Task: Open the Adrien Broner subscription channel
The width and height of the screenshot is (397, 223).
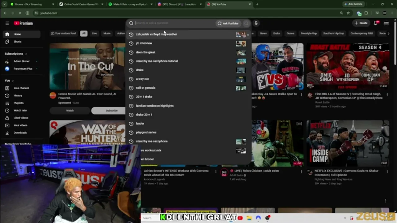Action: coord(22,61)
